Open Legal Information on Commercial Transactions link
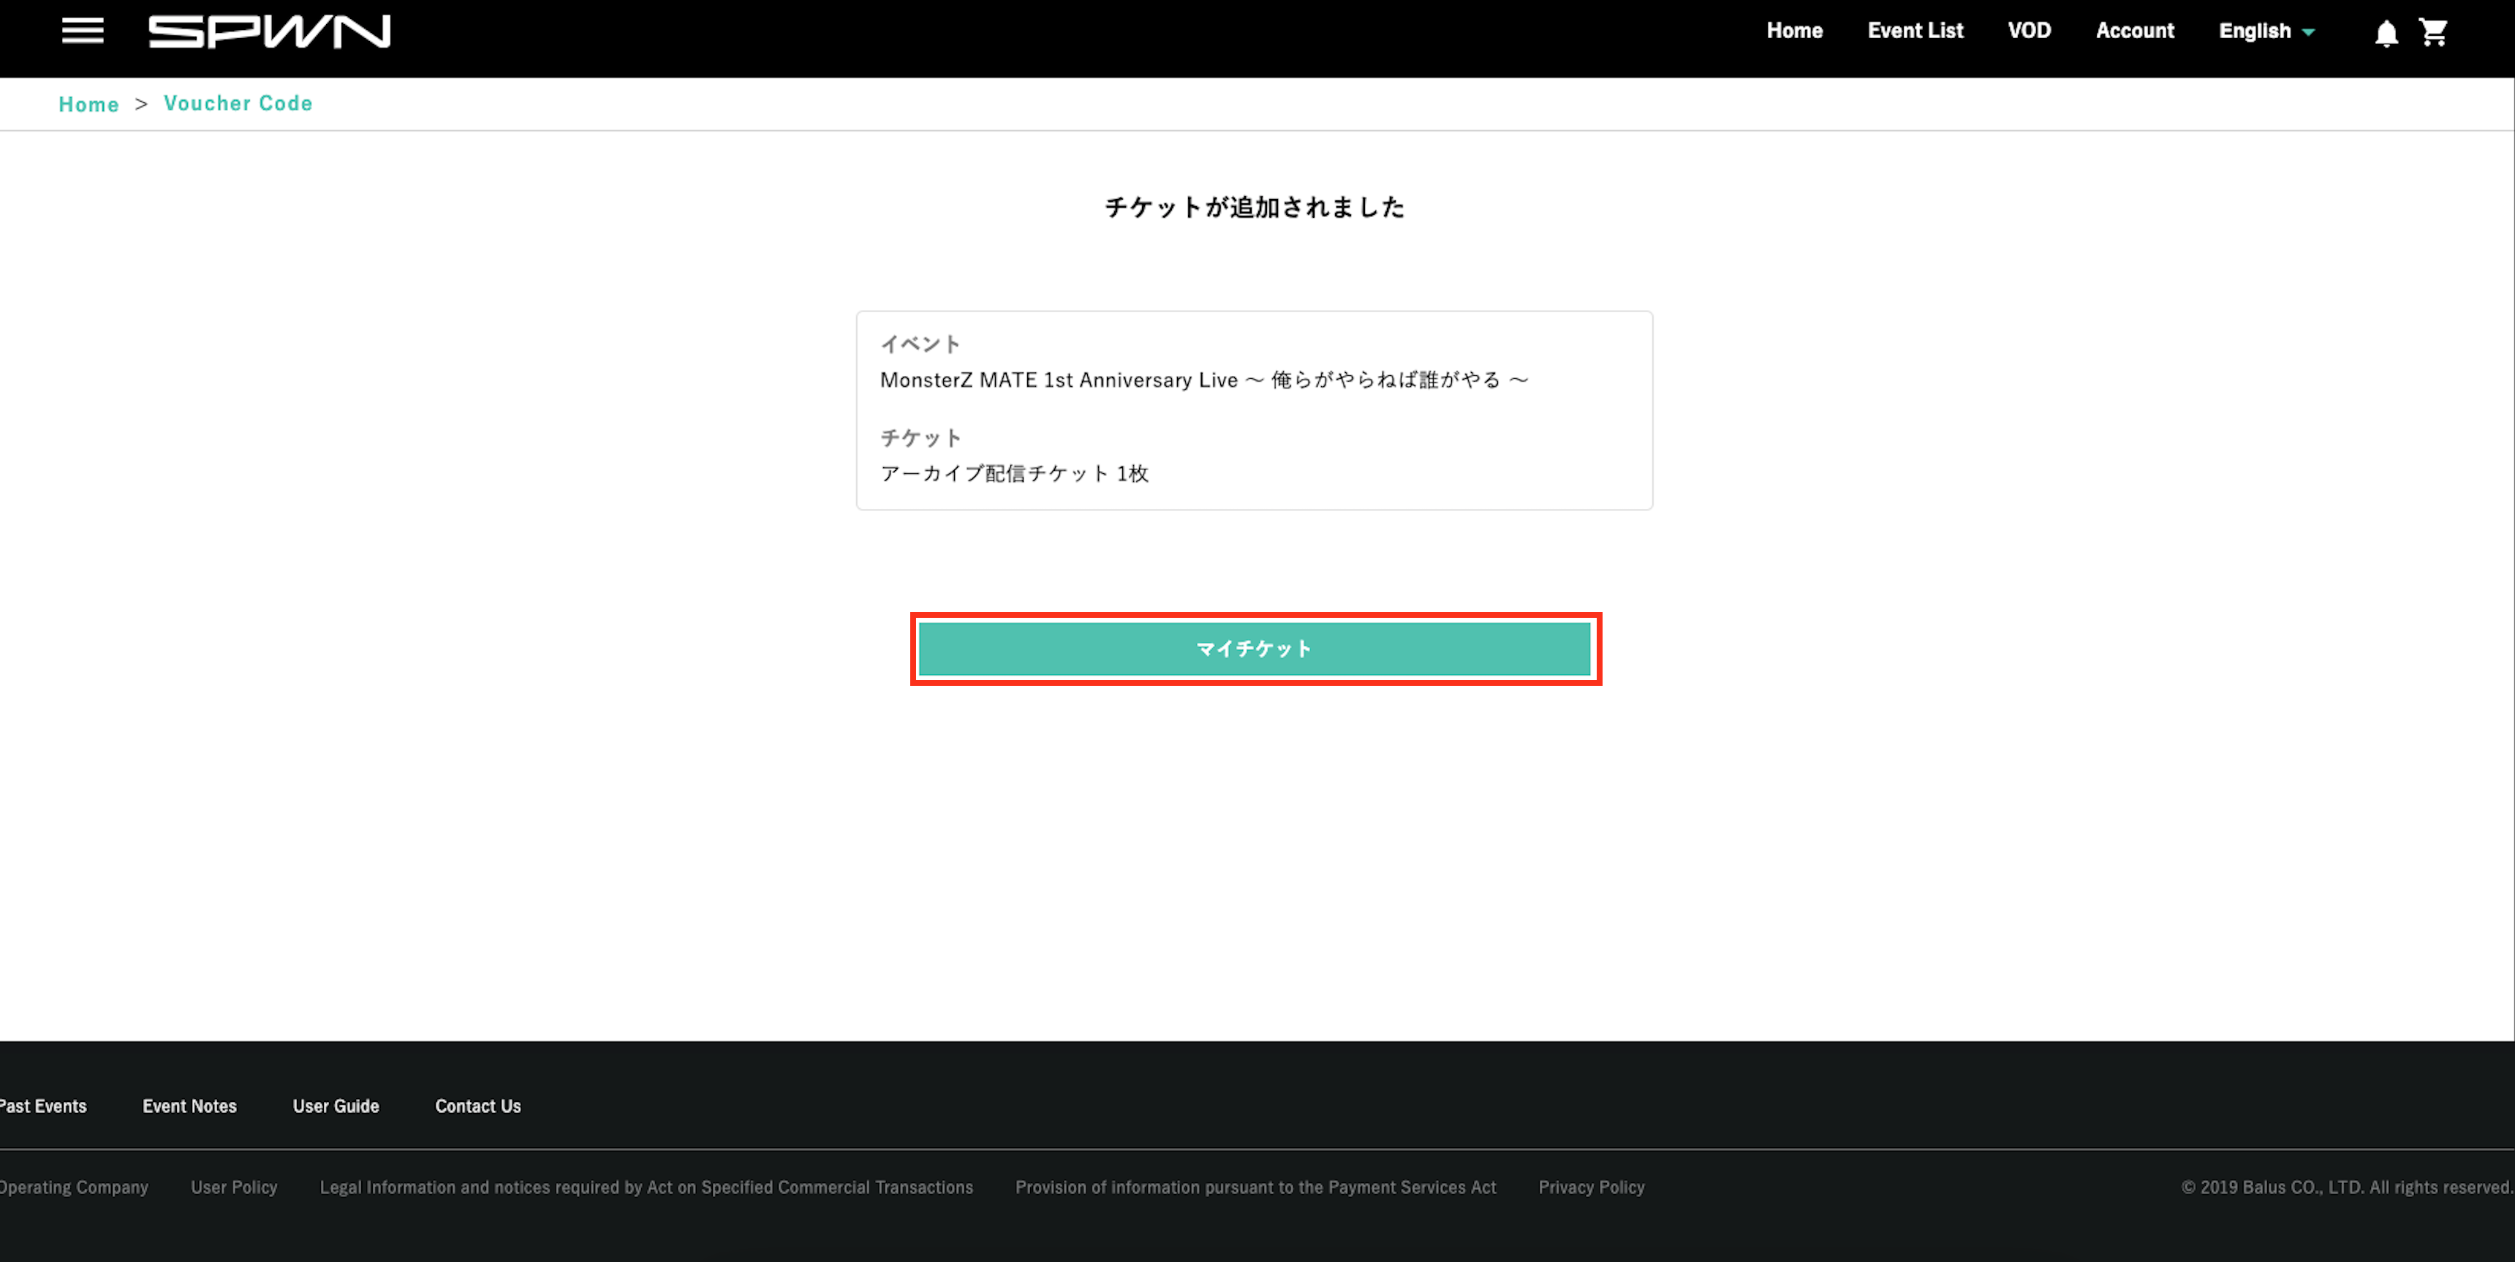Image resolution: width=2515 pixels, height=1262 pixels. [x=646, y=1187]
